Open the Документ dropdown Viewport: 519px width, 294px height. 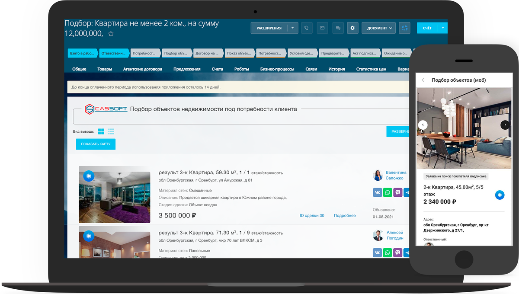[x=378, y=28]
